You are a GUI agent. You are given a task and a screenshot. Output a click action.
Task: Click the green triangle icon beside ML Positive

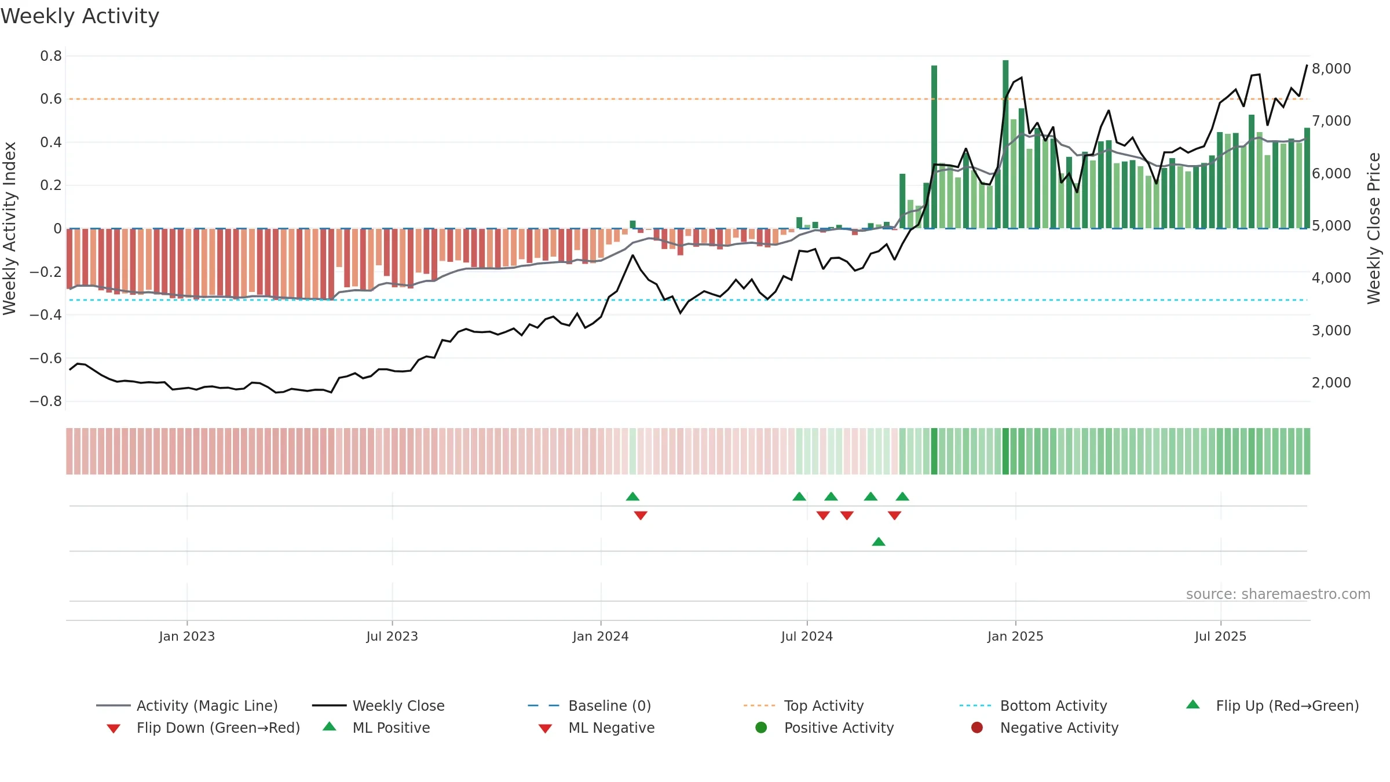[330, 726]
